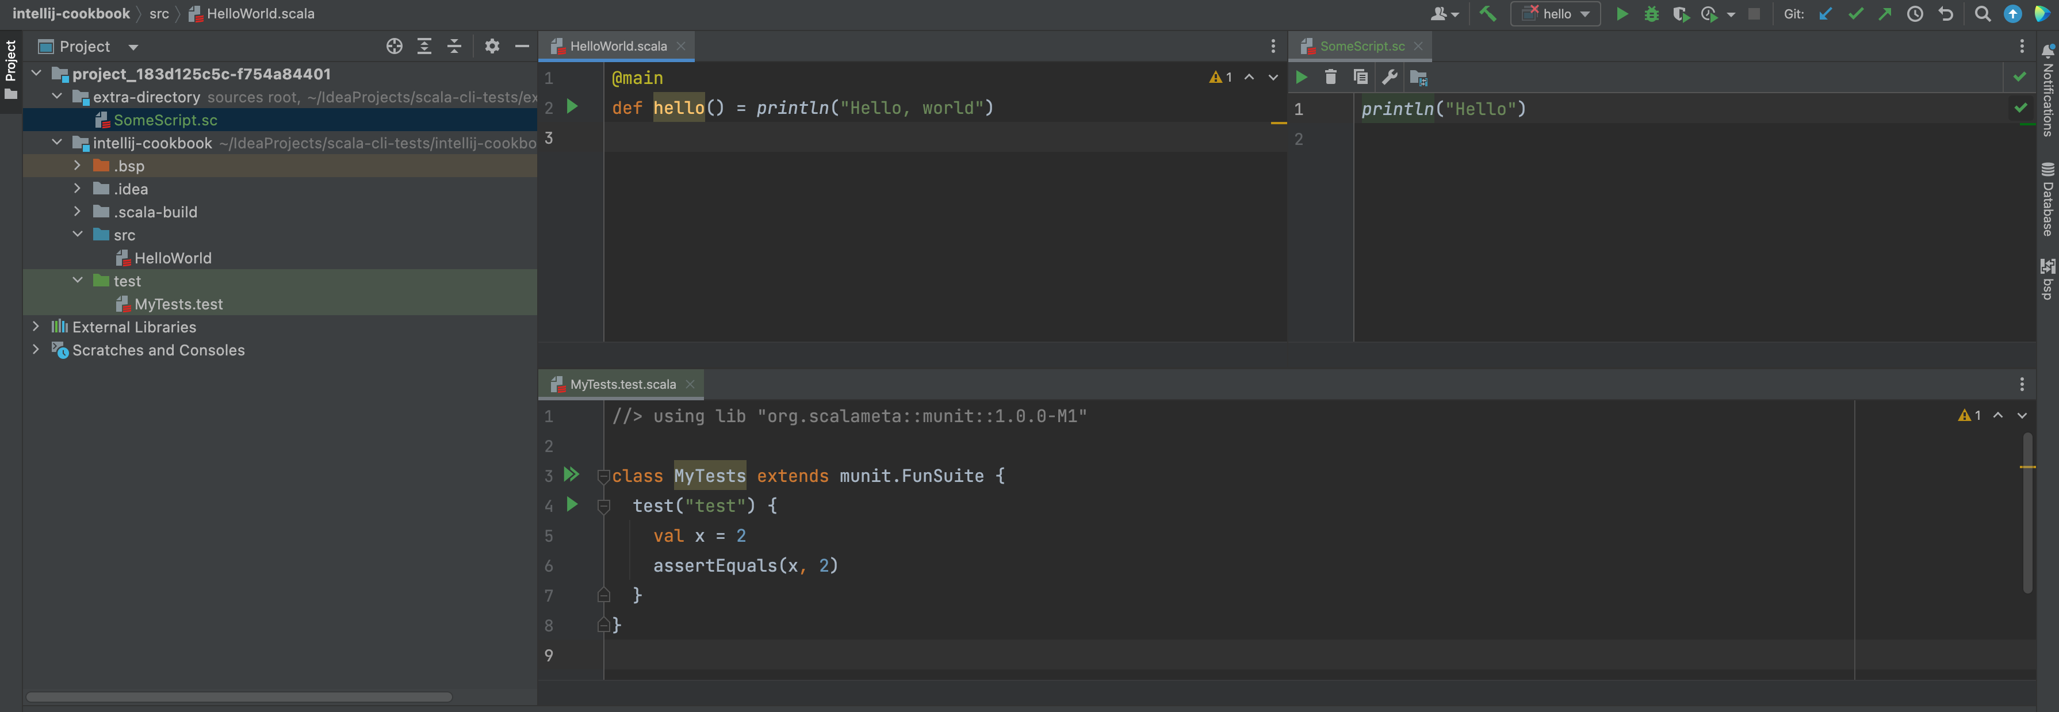Expand the .idea folder

pos(78,189)
